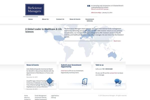Click the footer About Us link
Viewport: 150px width, 100px height.
point(27,97)
